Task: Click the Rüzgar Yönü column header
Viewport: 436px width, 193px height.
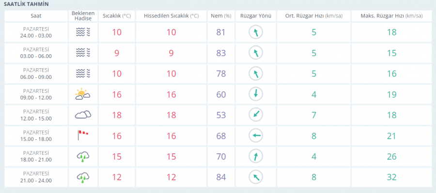Action: (255, 16)
